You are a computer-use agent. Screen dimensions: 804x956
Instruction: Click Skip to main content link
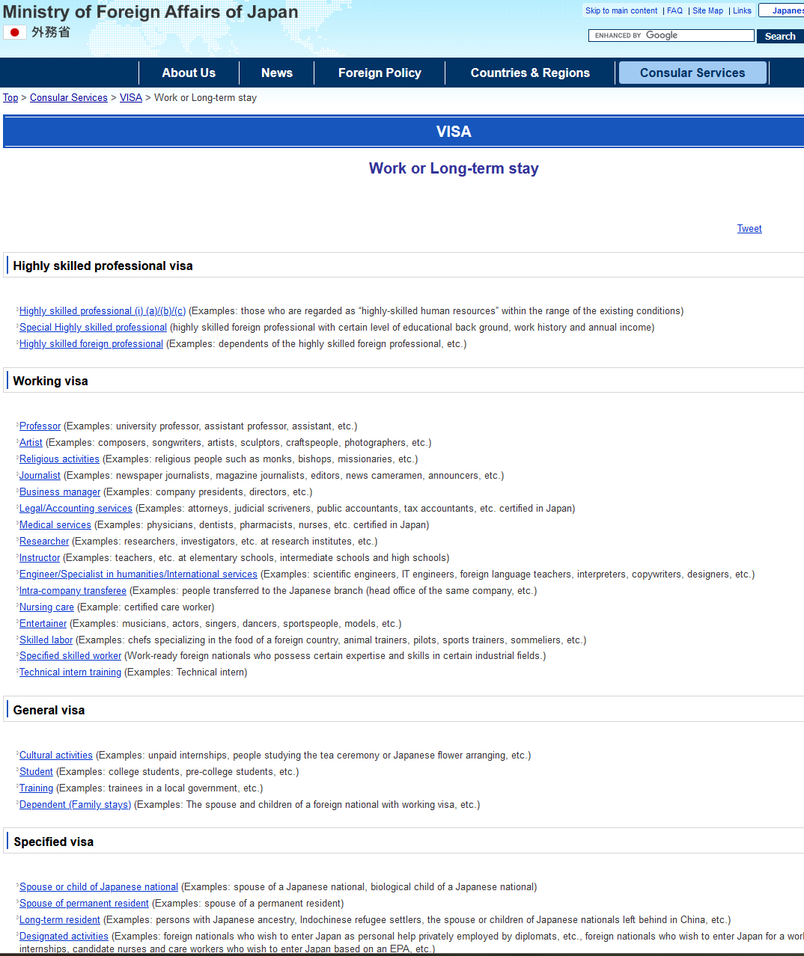click(621, 10)
